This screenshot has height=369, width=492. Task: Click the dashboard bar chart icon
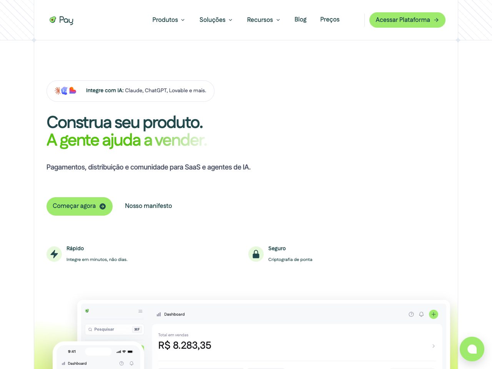[159, 314]
